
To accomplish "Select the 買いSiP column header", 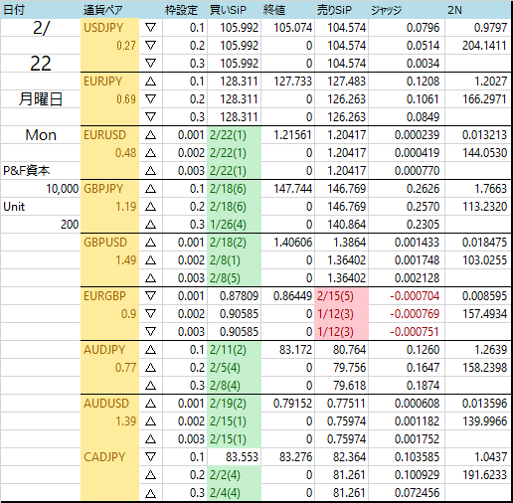I will [x=234, y=10].
